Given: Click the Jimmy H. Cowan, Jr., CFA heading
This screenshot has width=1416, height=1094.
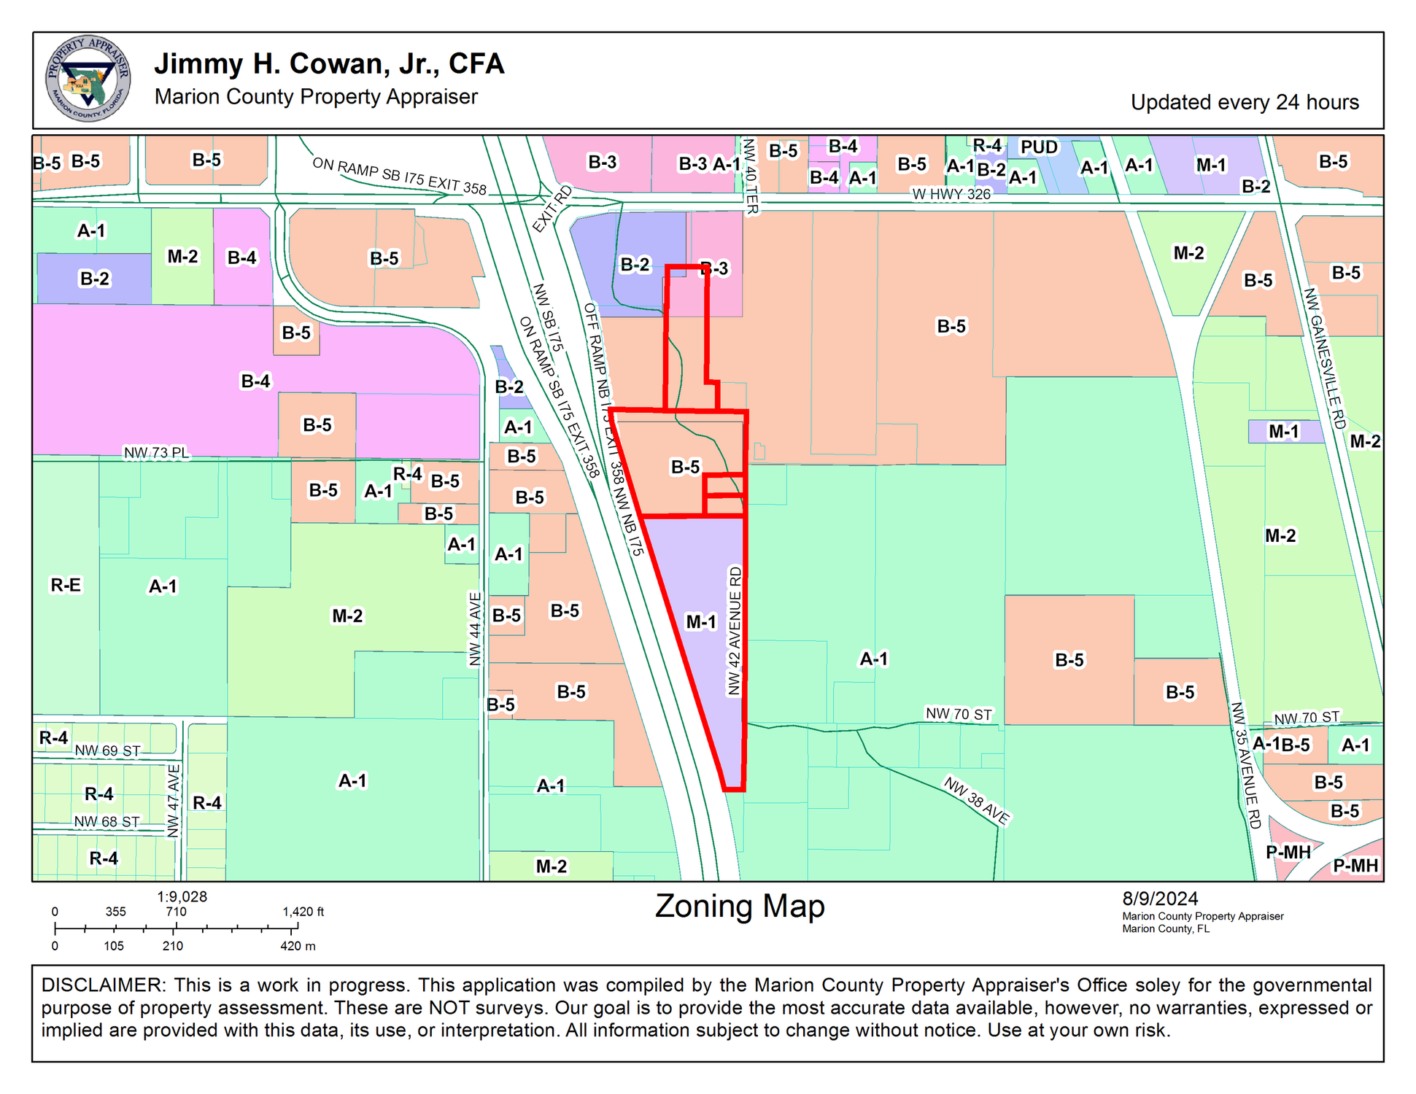Looking at the screenshot, I should point(329,63).
